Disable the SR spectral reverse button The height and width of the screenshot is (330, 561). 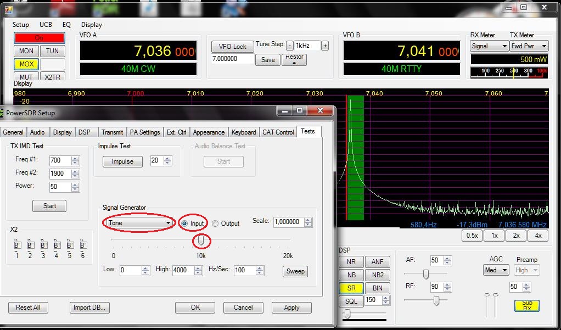(351, 288)
